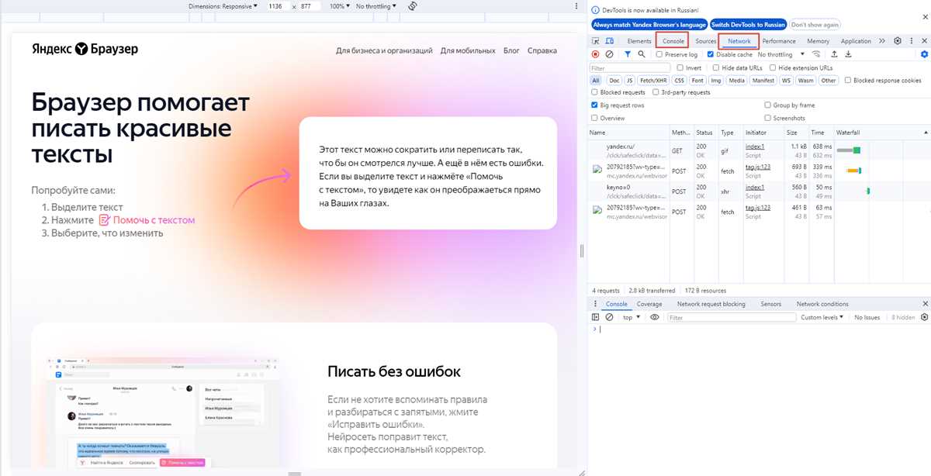931x476 pixels.
Task: Click the export HAR download icon
Action: click(x=848, y=54)
